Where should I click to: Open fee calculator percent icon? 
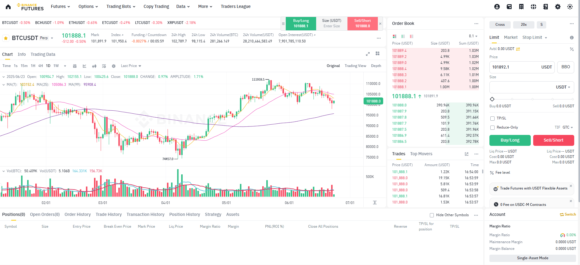coord(572,49)
